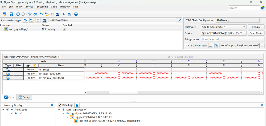Click auto_signaltap_0 instance icon in Instance Manager
This screenshot has height=126, width=266.
click(6, 29)
